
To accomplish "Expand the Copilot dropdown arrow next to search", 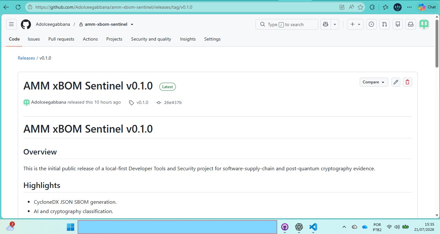I will point(335,24).
